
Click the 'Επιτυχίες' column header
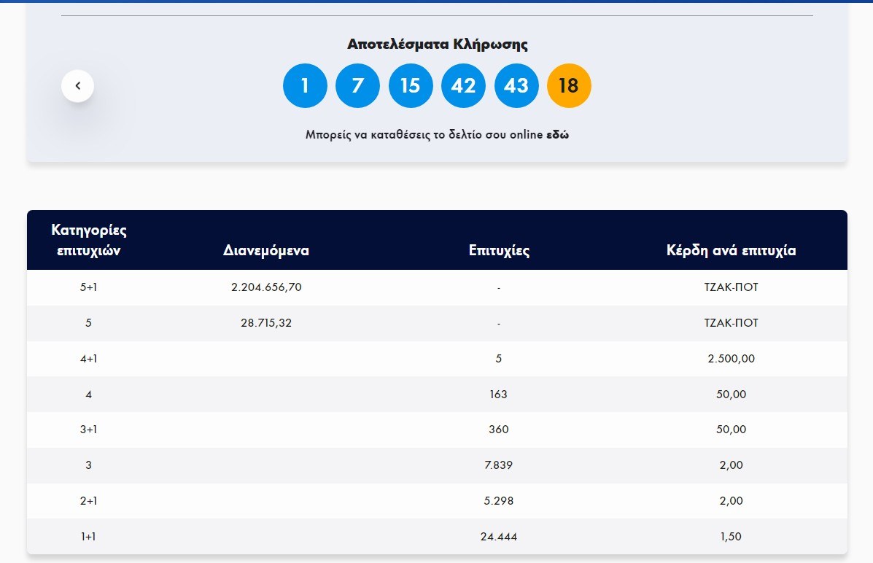click(499, 251)
